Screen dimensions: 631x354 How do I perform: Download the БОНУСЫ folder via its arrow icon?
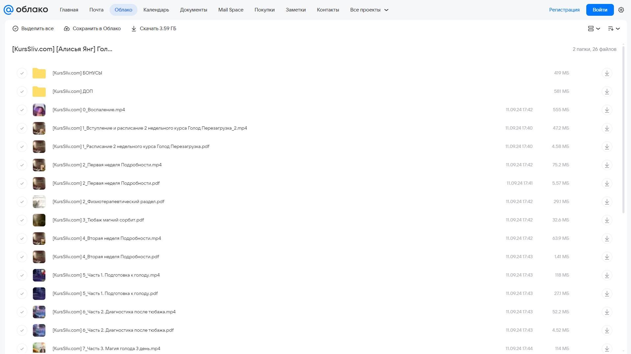tap(607, 73)
